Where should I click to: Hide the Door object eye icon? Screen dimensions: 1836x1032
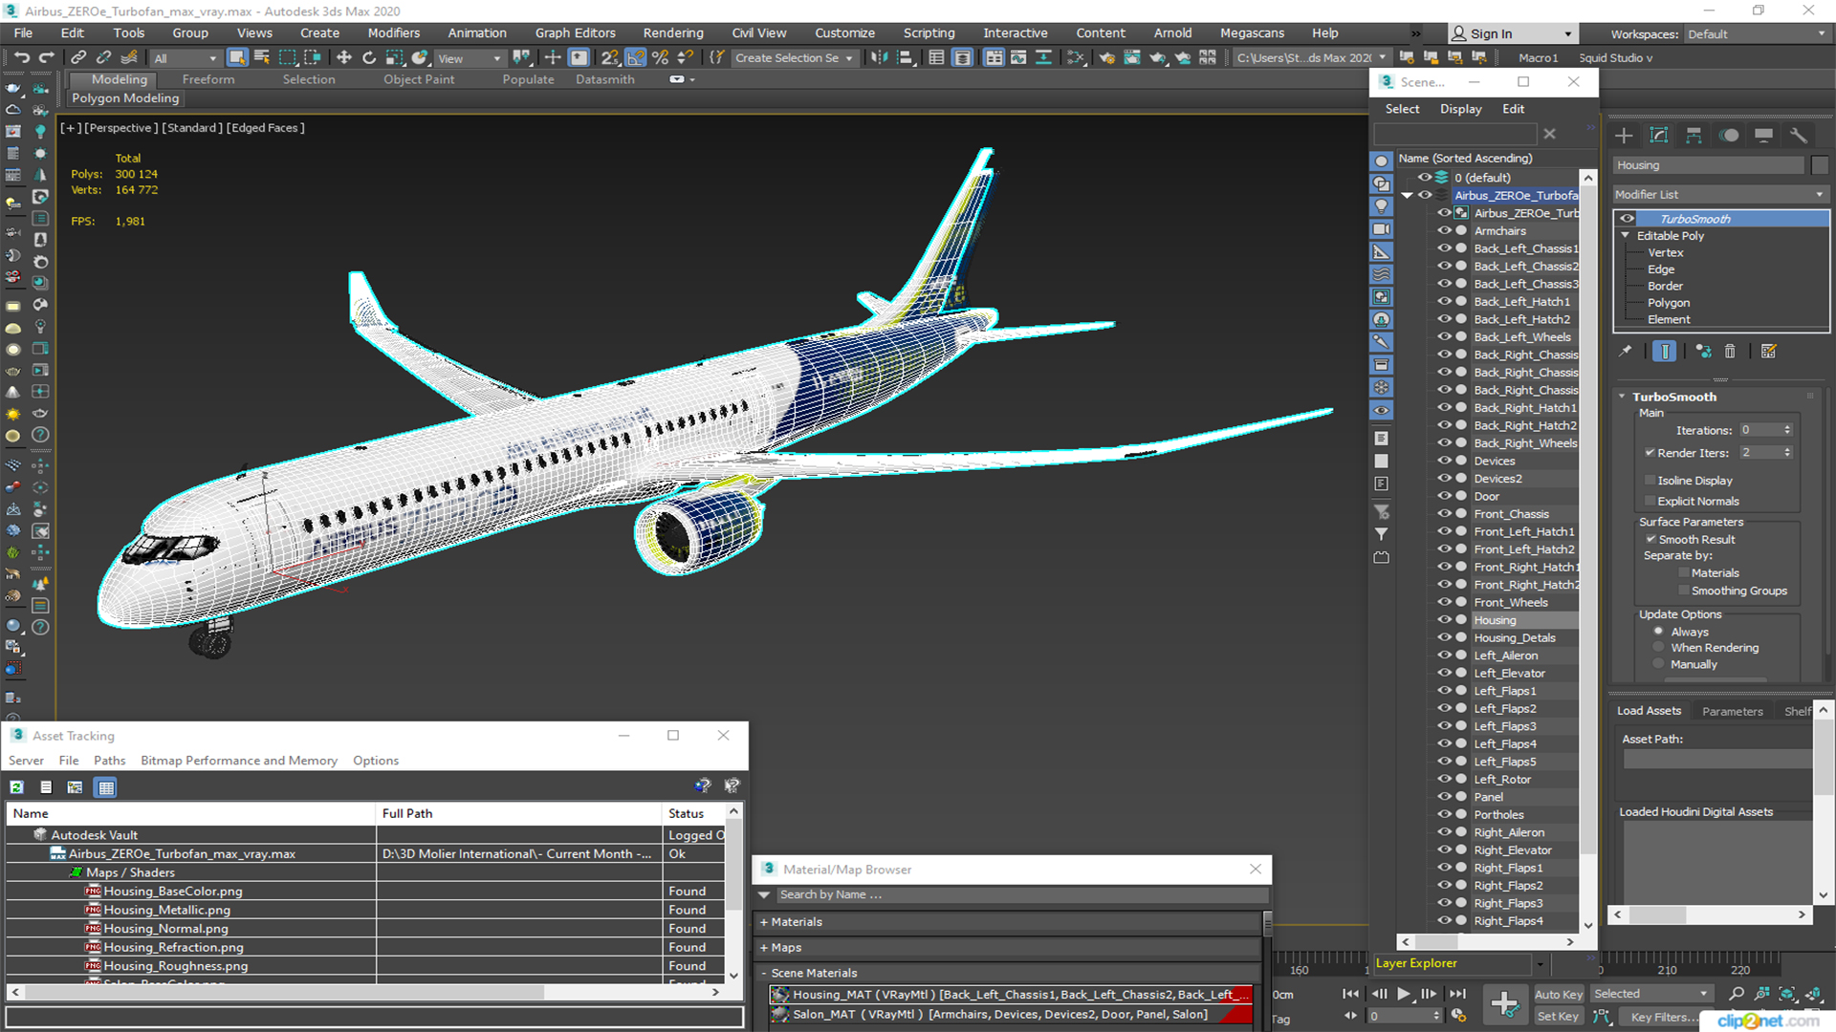click(x=1444, y=496)
